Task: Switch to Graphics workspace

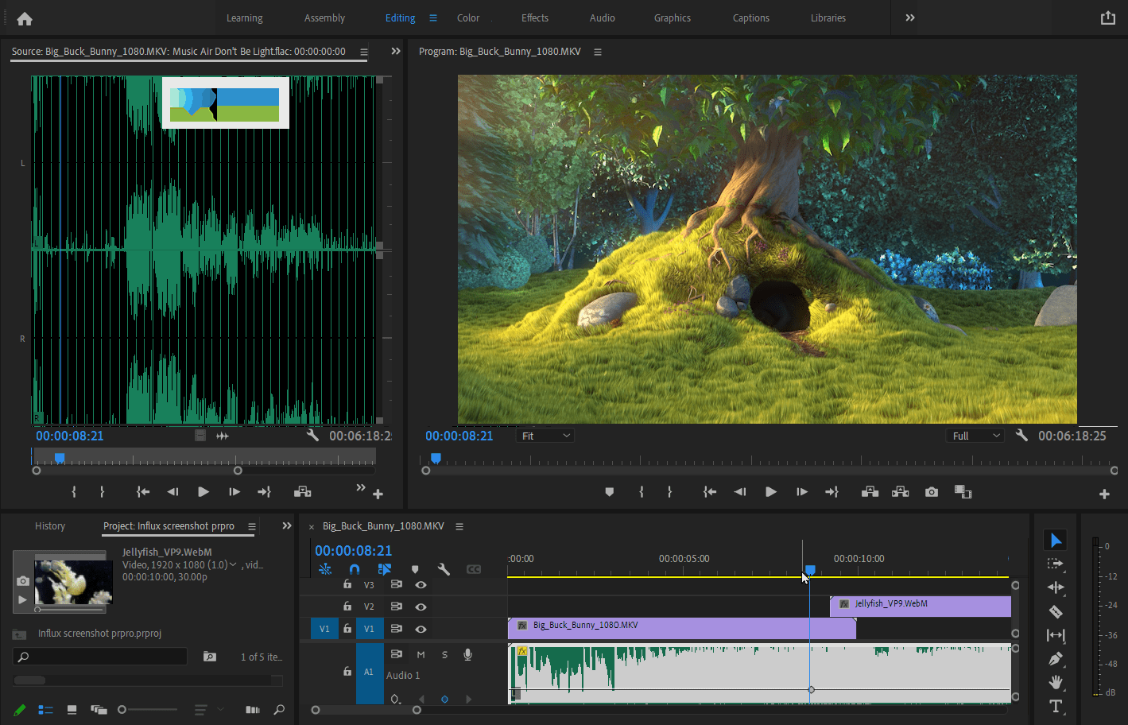Action: (x=673, y=17)
